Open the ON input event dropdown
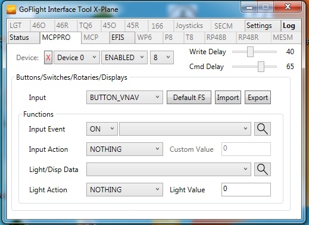309x225 pixels. click(x=102, y=129)
